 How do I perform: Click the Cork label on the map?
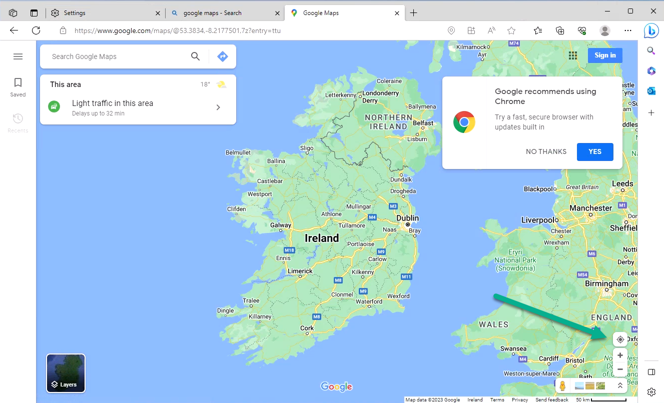(x=307, y=328)
